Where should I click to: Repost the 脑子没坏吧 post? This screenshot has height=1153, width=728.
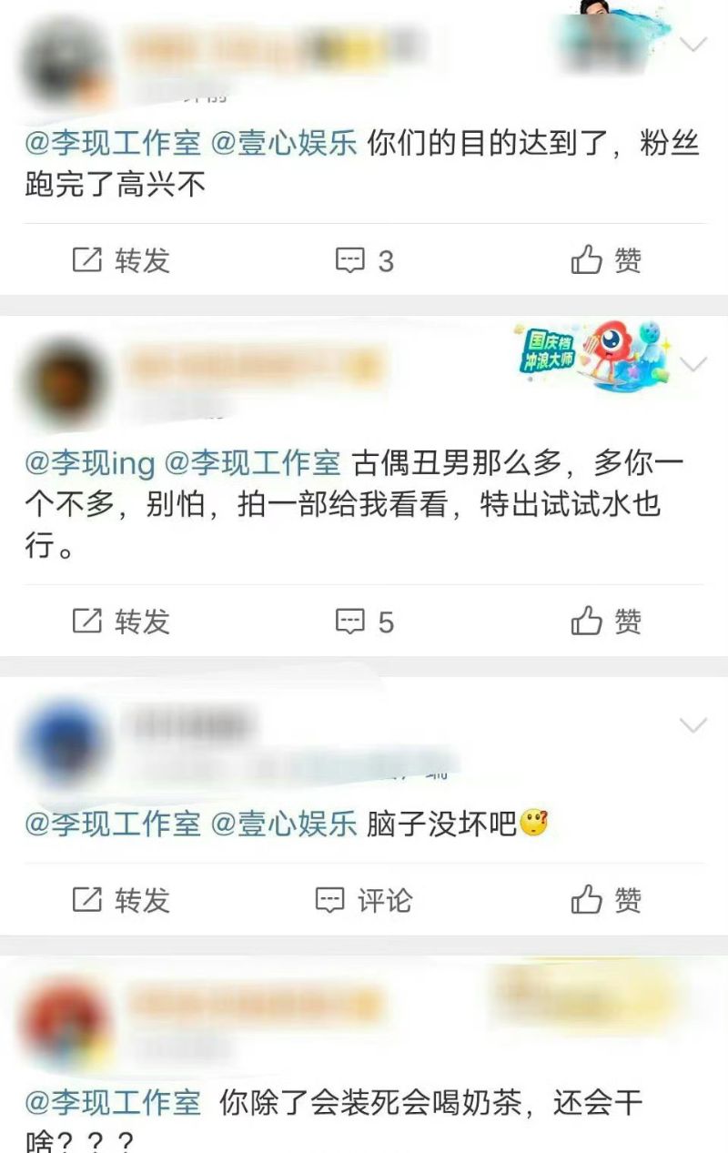pyautogui.click(x=121, y=900)
